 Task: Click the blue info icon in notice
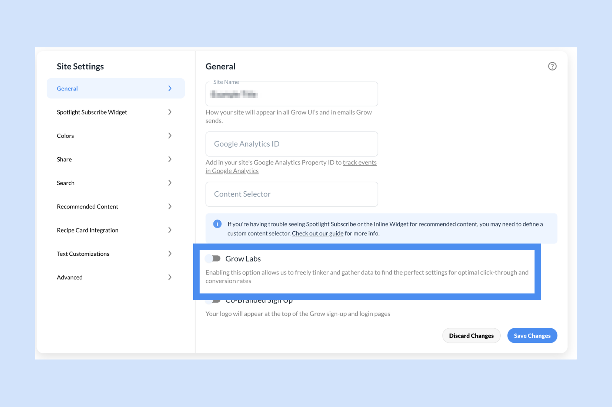pyautogui.click(x=217, y=224)
